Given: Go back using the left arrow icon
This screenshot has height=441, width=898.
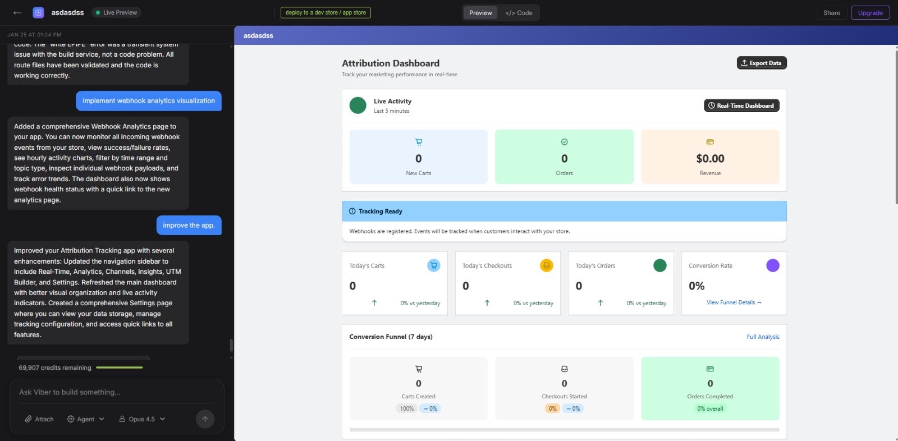Looking at the screenshot, I should pyautogui.click(x=17, y=12).
